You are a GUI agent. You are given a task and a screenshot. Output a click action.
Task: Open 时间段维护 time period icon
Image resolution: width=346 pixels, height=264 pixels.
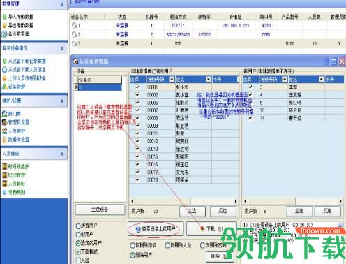point(4,166)
